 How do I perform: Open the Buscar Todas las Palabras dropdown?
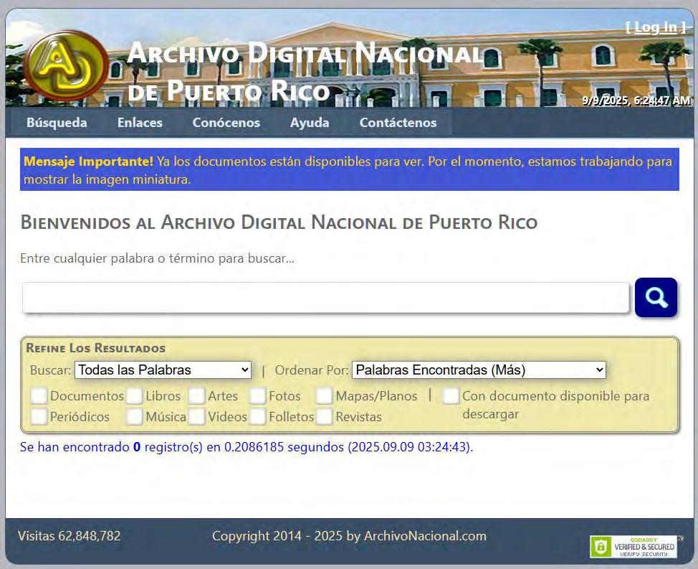click(163, 370)
